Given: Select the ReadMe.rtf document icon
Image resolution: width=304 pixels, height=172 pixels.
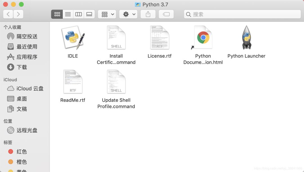Looking at the screenshot, I should (73, 82).
